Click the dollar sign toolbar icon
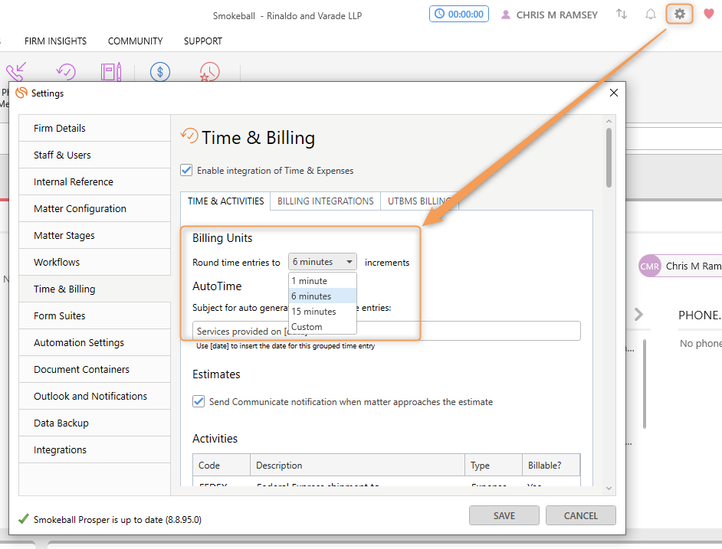This screenshot has height=549, width=722. (159, 72)
